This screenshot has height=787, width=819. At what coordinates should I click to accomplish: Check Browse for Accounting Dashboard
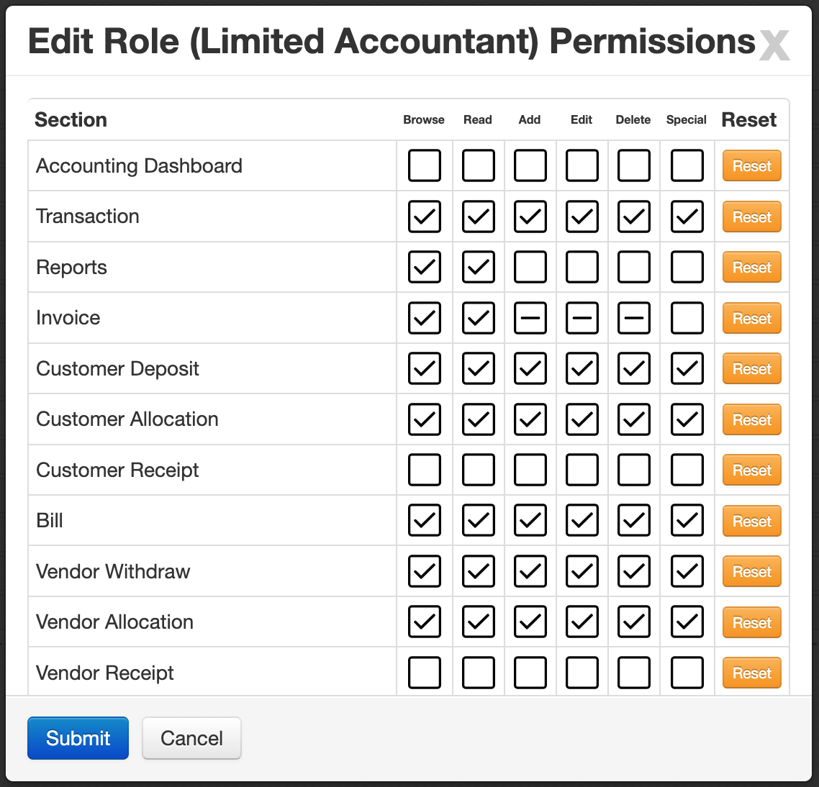pyautogui.click(x=424, y=165)
